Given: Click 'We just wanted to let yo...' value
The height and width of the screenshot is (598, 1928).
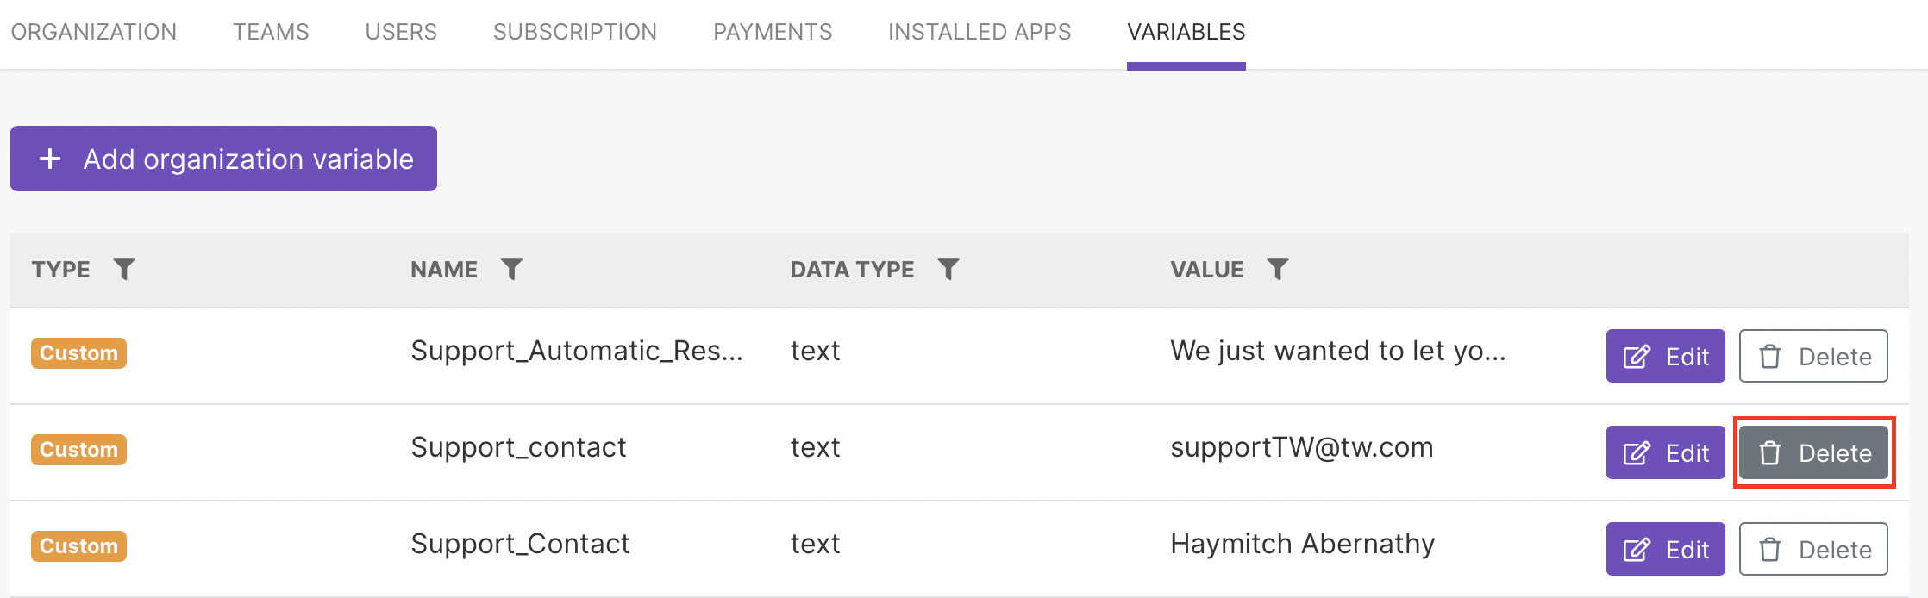Looking at the screenshot, I should [1338, 351].
